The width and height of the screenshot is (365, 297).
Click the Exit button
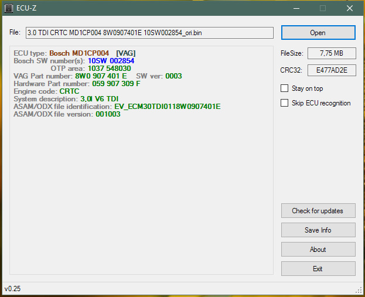tap(318, 269)
